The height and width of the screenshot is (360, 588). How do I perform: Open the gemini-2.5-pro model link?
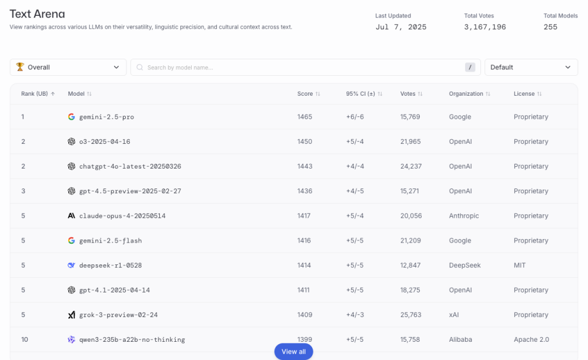point(106,117)
